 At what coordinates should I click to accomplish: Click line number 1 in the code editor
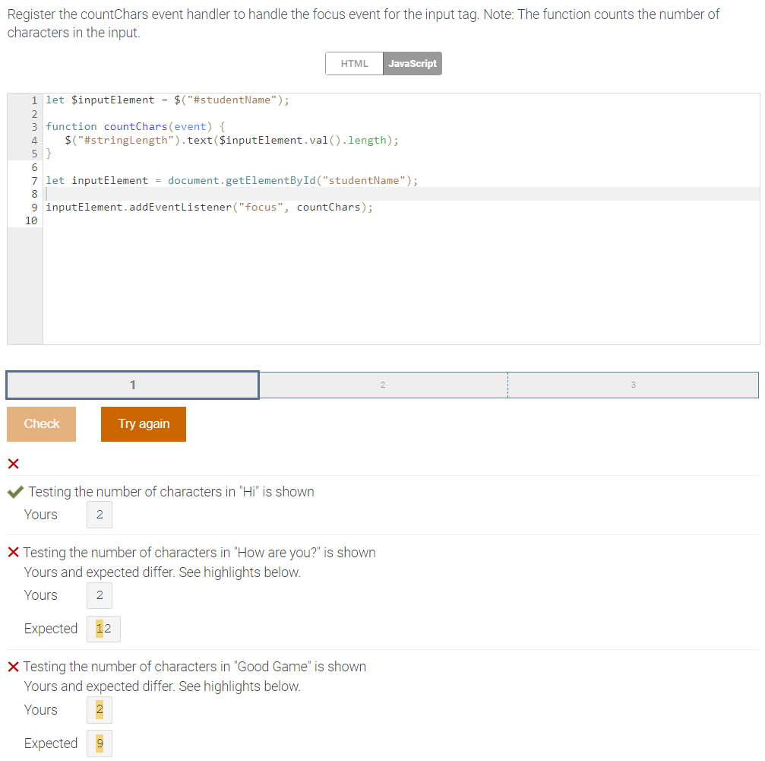(x=33, y=100)
